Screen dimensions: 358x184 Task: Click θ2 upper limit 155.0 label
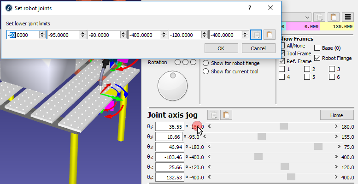(348, 137)
